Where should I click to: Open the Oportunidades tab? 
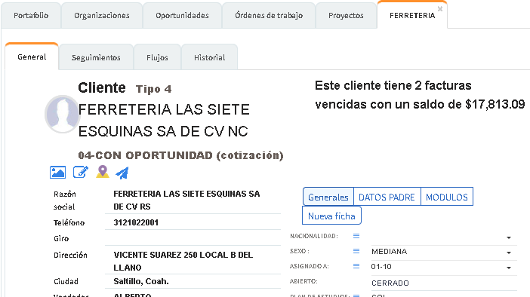[182, 16]
